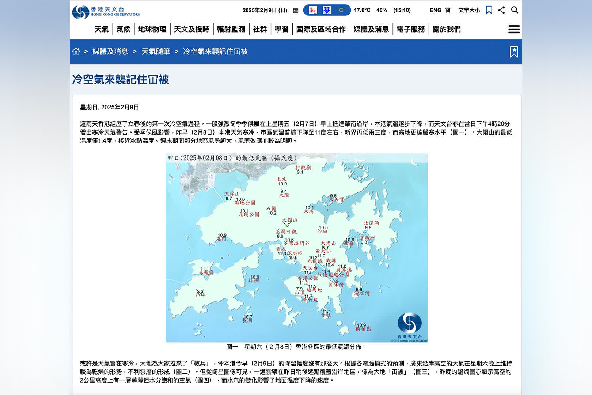Open the hamburger menu
The image size is (592, 395).
click(x=514, y=29)
